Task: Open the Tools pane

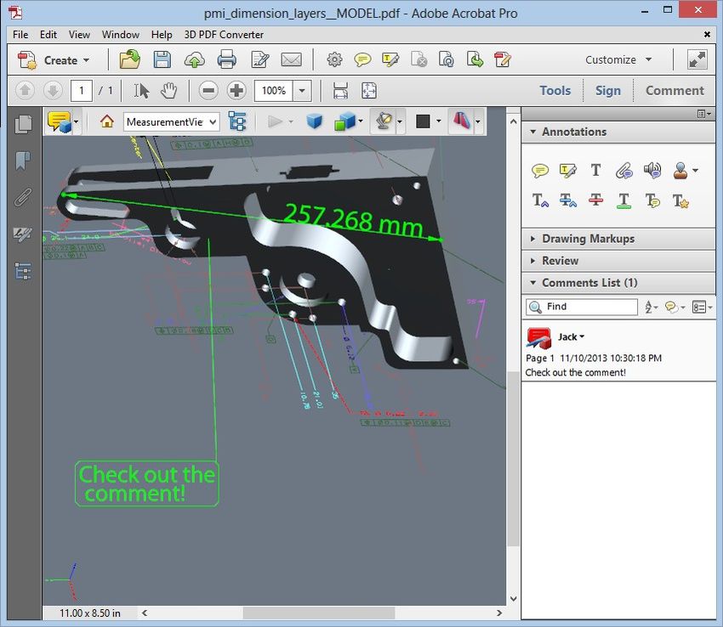Action: click(x=555, y=90)
